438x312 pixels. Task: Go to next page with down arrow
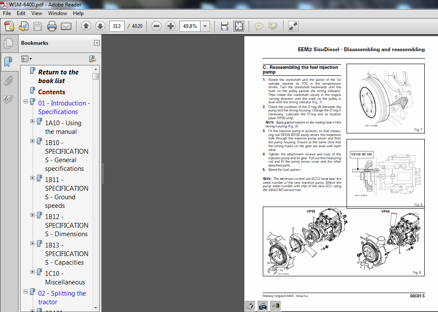click(x=100, y=26)
